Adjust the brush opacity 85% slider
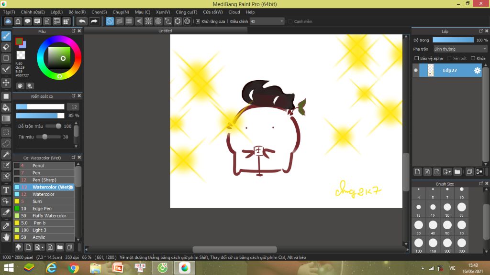The height and width of the screenshot is (275, 490). click(40, 116)
